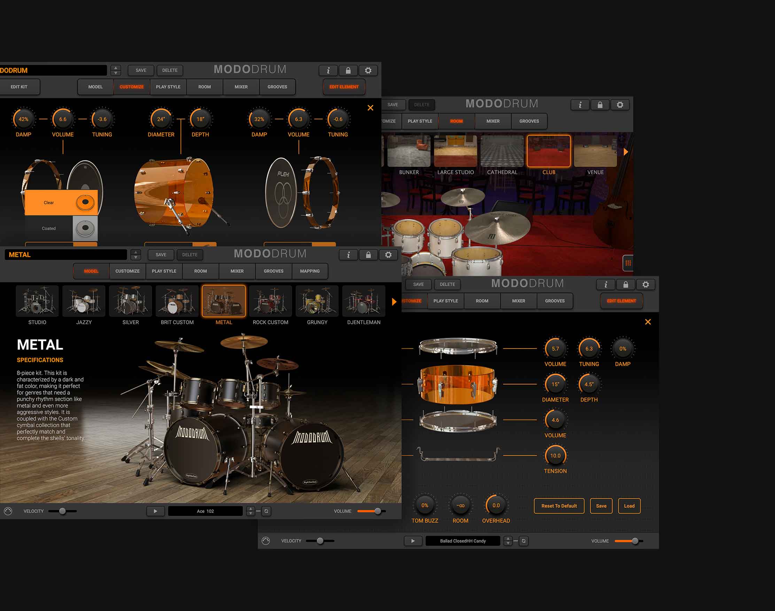Step groove selector beside Ballad ClosedHH Candy
Screen dimensions: 775x611
tap(508, 541)
